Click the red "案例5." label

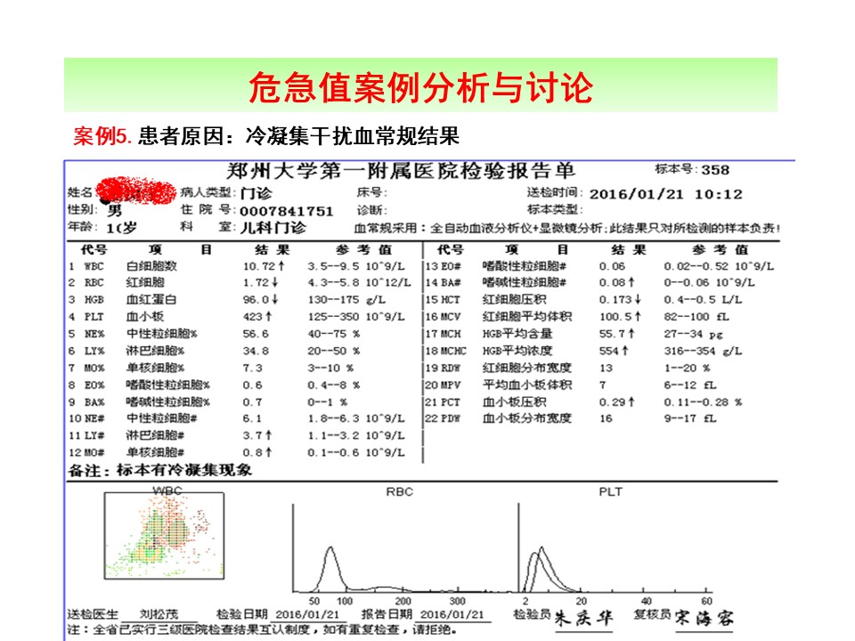click(102, 135)
